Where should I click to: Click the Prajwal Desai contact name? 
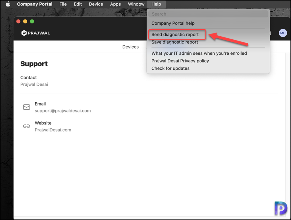pos(34,84)
